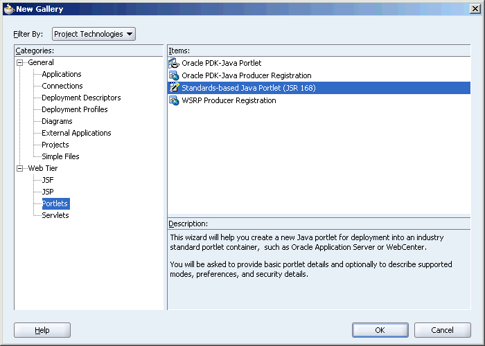Screen dimensions: 485x346
Task: Select the Portlets category
Action: (x=55, y=203)
